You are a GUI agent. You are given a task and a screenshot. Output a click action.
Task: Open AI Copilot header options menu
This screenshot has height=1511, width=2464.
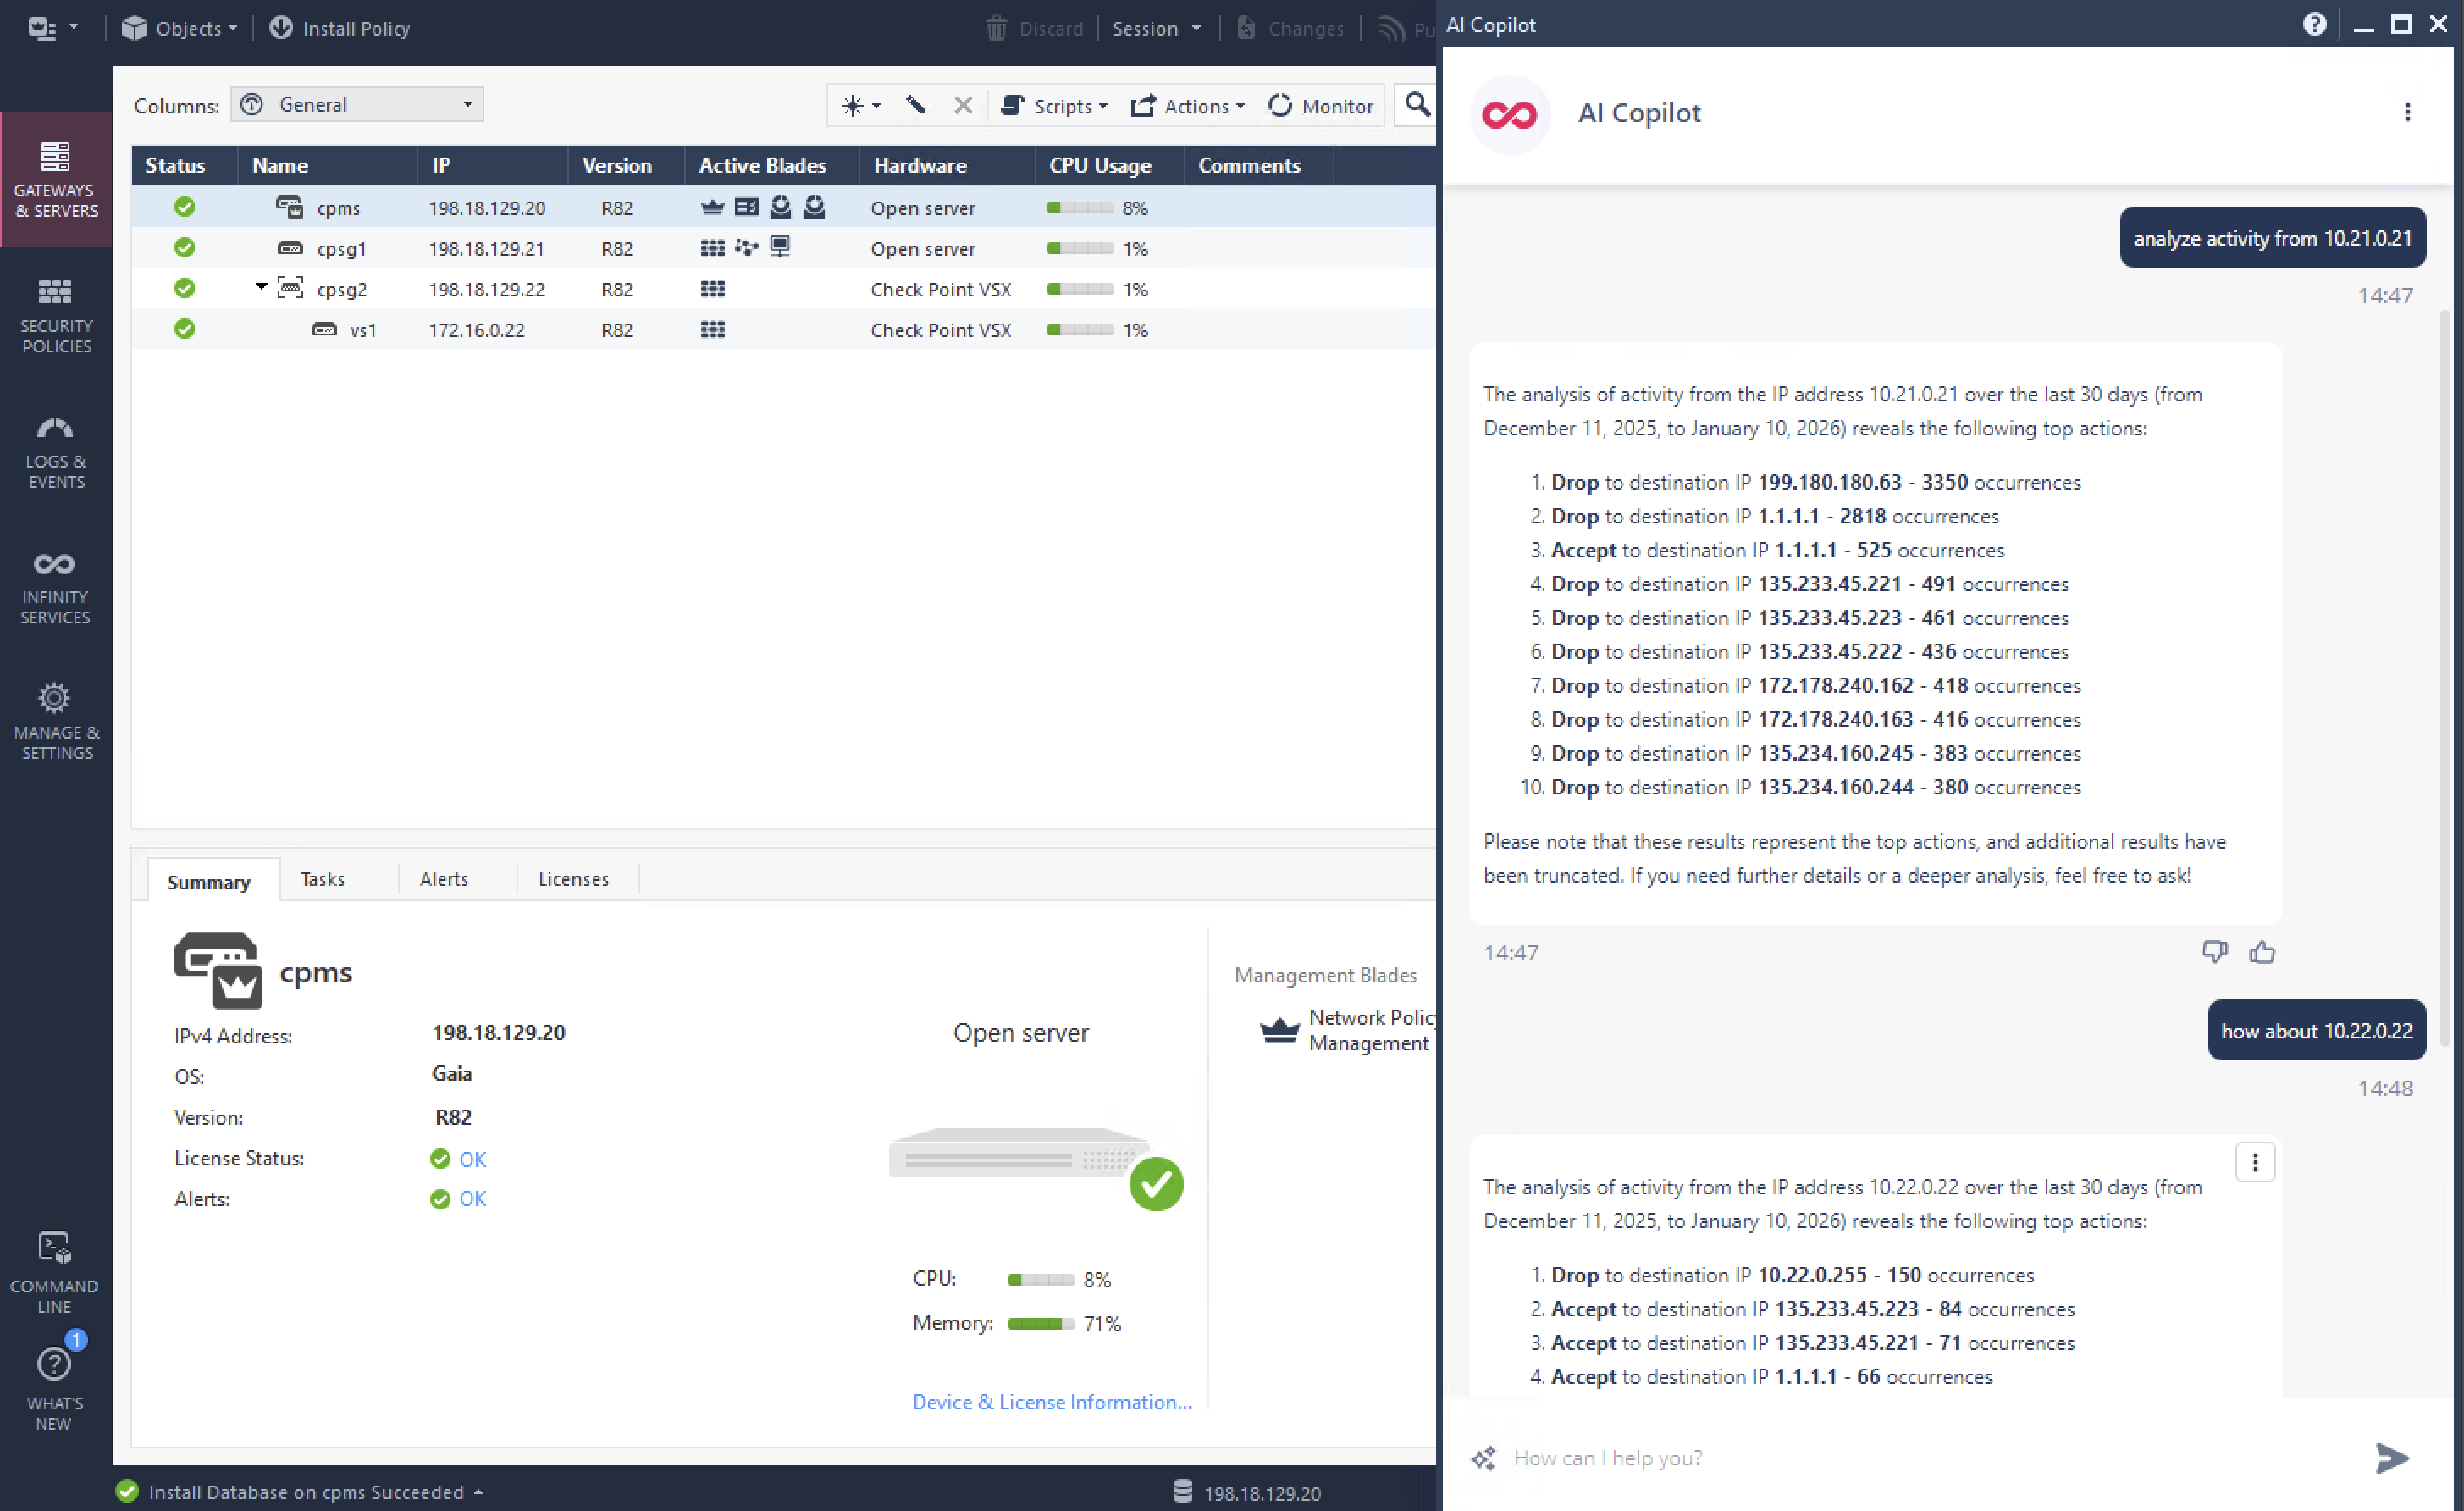(2407, 112)
